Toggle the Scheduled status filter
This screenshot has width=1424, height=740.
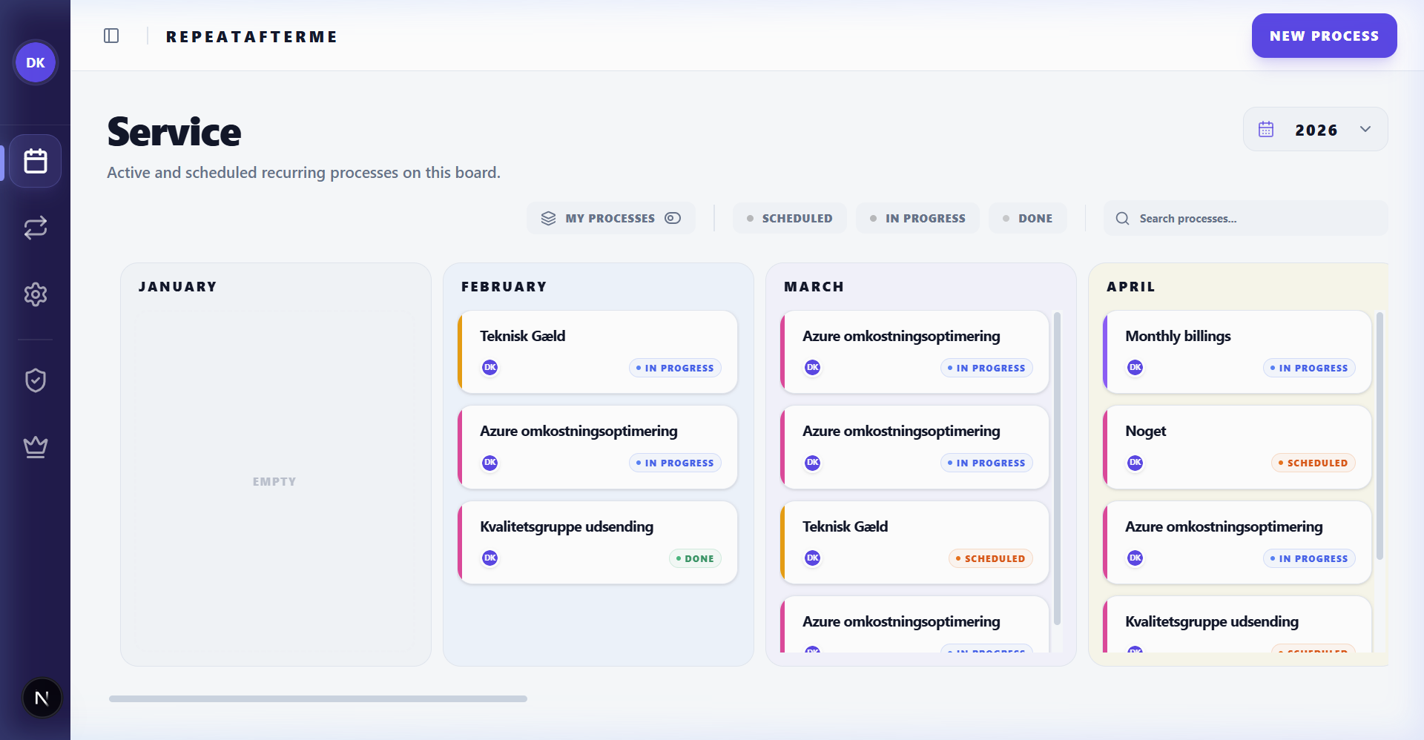(x=789, y=218)
